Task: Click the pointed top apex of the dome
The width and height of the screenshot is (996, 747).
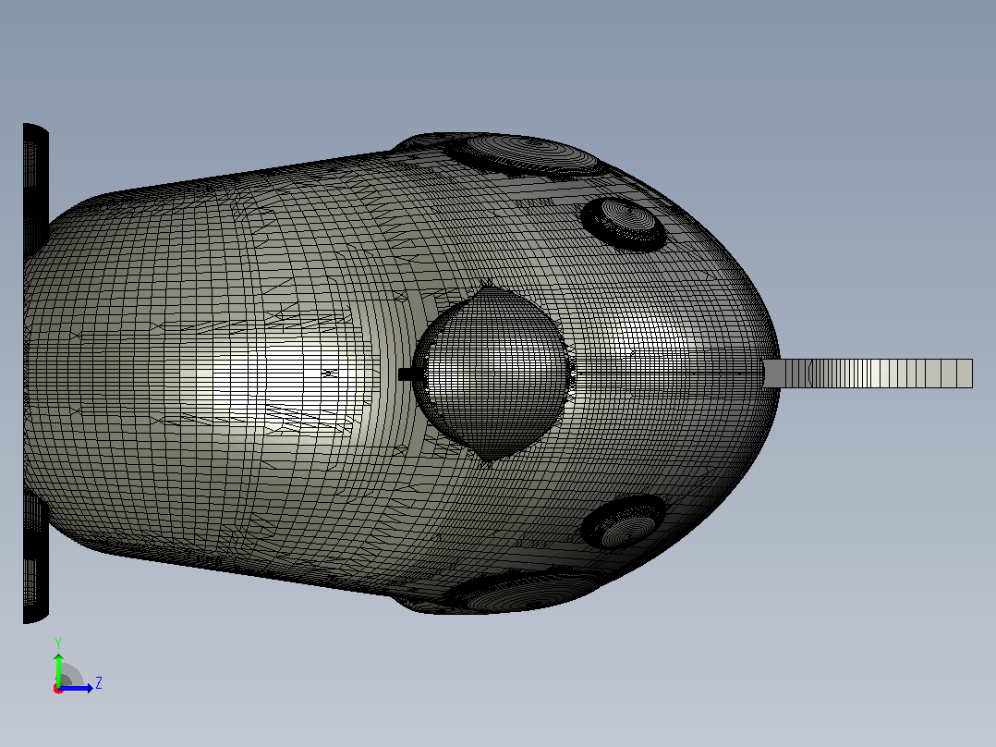Action: [x=488, y=288]
